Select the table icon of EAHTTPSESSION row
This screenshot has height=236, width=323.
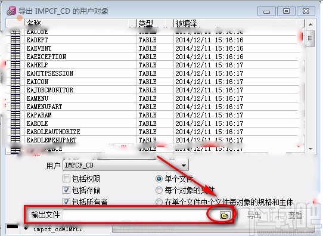pyautogui.click(x=15, y=73)
